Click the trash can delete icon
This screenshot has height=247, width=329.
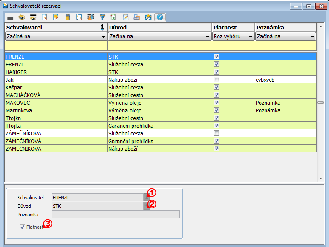point(68,17)
